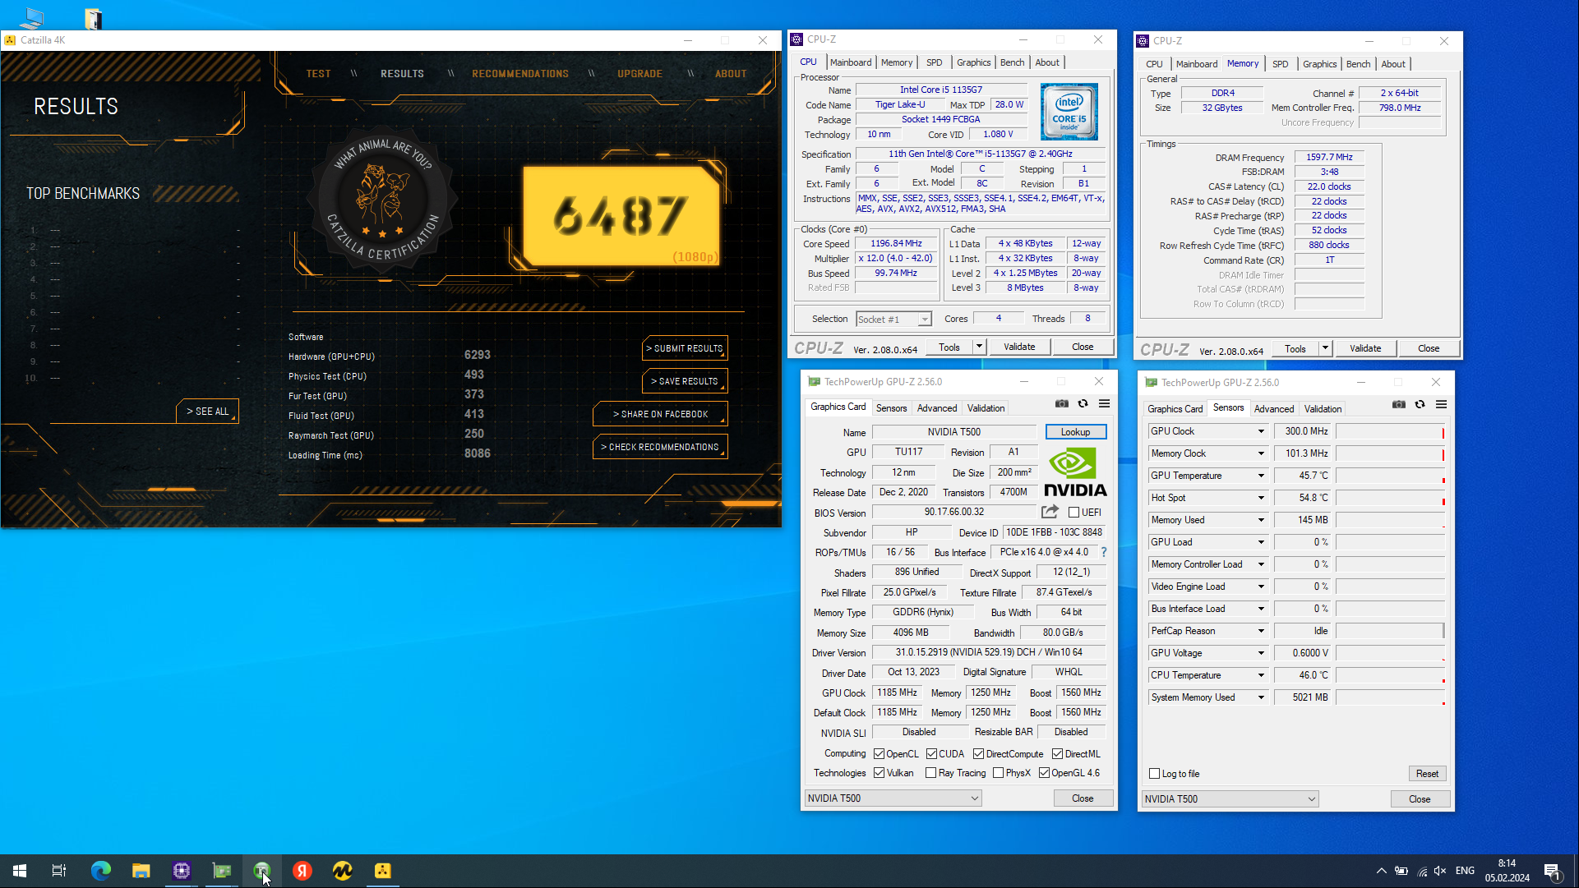Switch to CPU-Z taskbar icon
1579x888 pixels.
point(182,871)
